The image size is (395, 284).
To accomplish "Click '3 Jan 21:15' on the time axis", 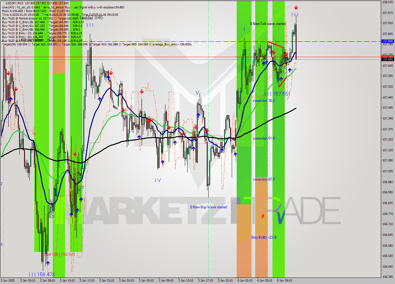I will 226,281.
